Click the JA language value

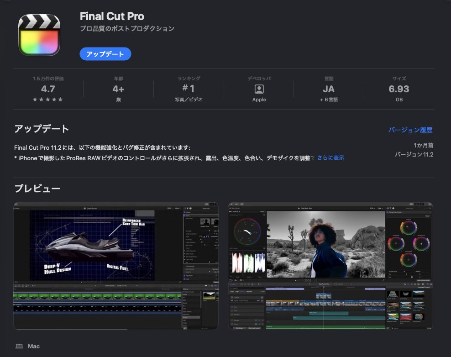329,89
